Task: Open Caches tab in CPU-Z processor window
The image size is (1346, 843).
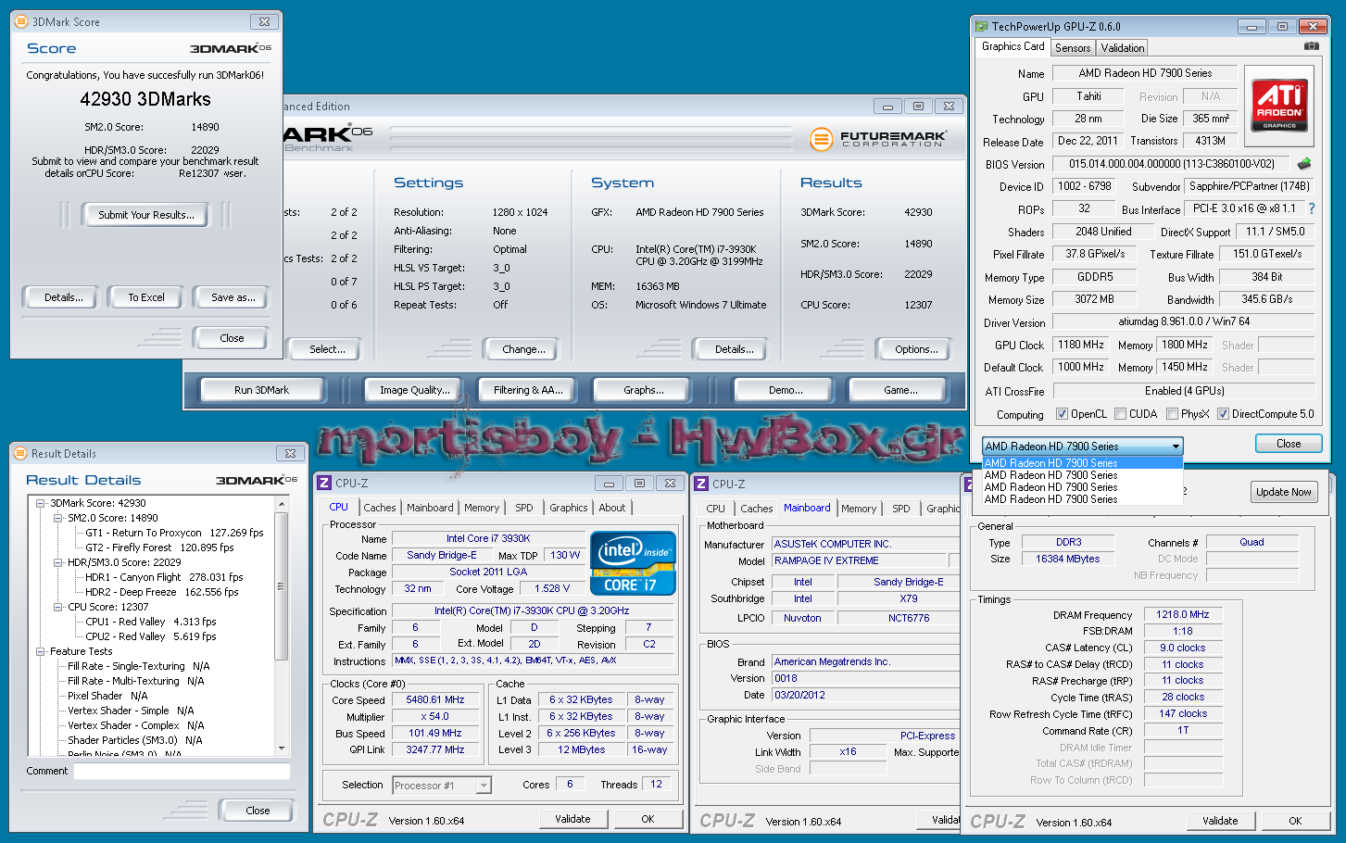Action: pyautogui.click(x=380, y=508)
